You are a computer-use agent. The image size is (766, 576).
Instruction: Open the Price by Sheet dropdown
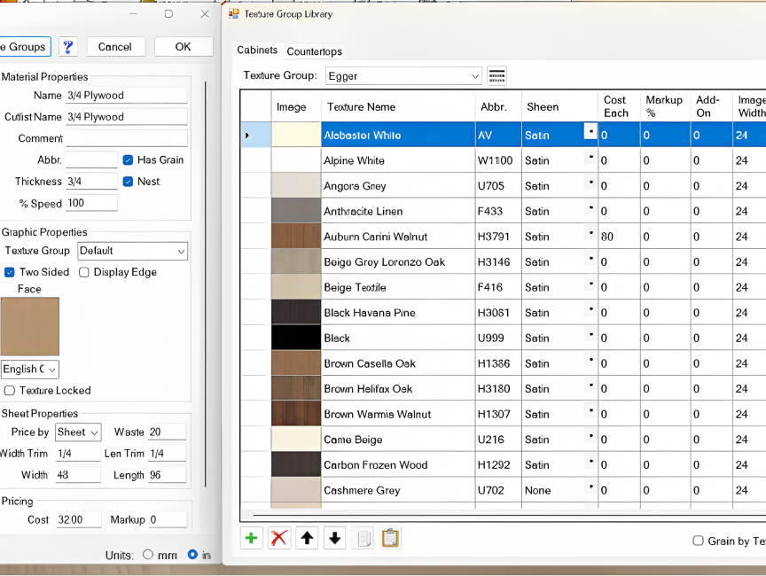click(78, 432)
